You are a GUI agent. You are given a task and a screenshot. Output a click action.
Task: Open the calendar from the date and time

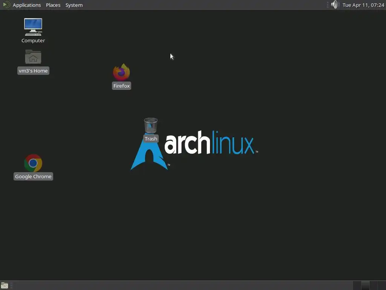pos(363,5)
